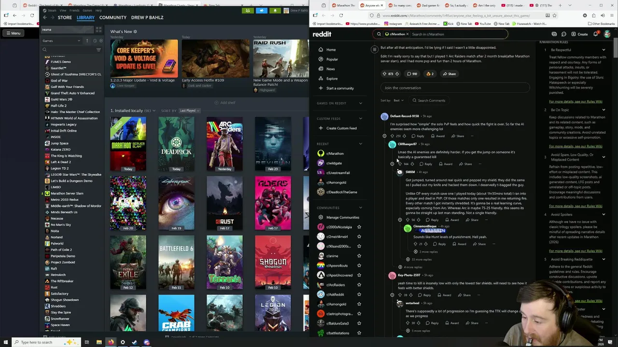
Task: Favorite r/anime with its star
Action: (359, 256)
